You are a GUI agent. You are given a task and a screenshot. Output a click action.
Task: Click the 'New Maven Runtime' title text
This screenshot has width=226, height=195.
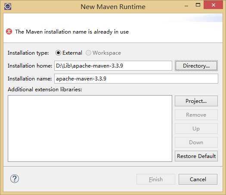[x=113, y=7]
